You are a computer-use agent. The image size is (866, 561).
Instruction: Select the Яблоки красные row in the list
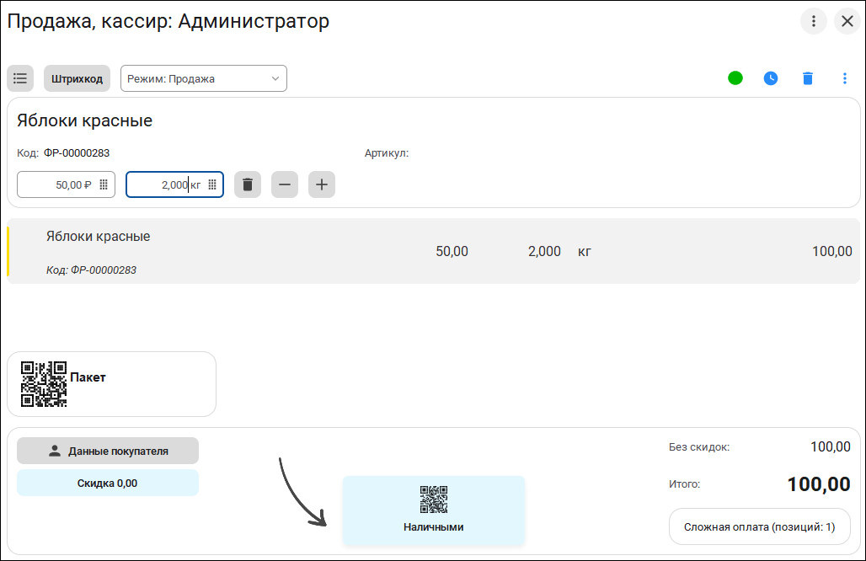point(434,251)
